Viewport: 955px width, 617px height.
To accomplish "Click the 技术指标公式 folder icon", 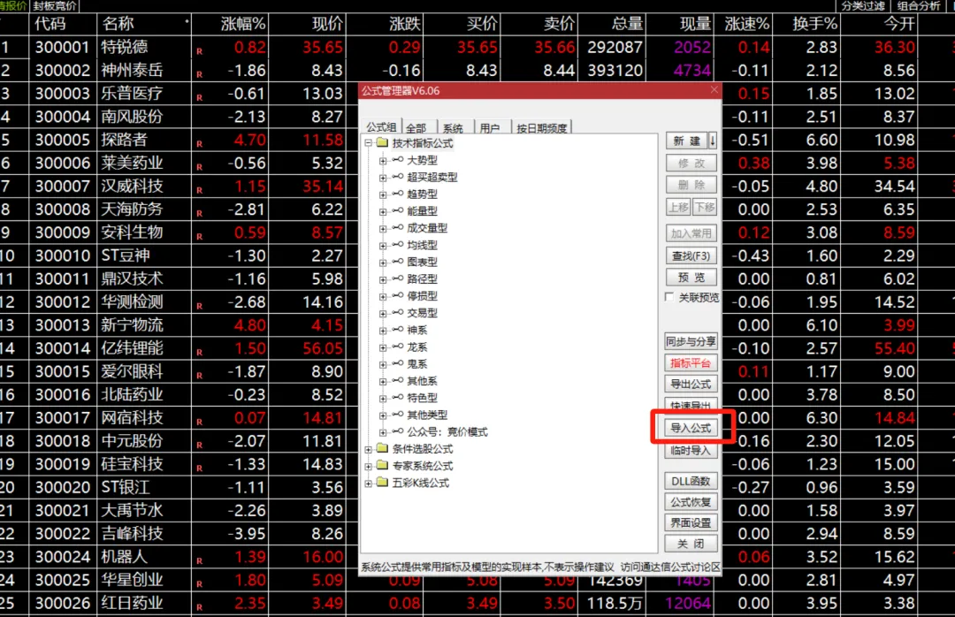I will pos(382,142).
